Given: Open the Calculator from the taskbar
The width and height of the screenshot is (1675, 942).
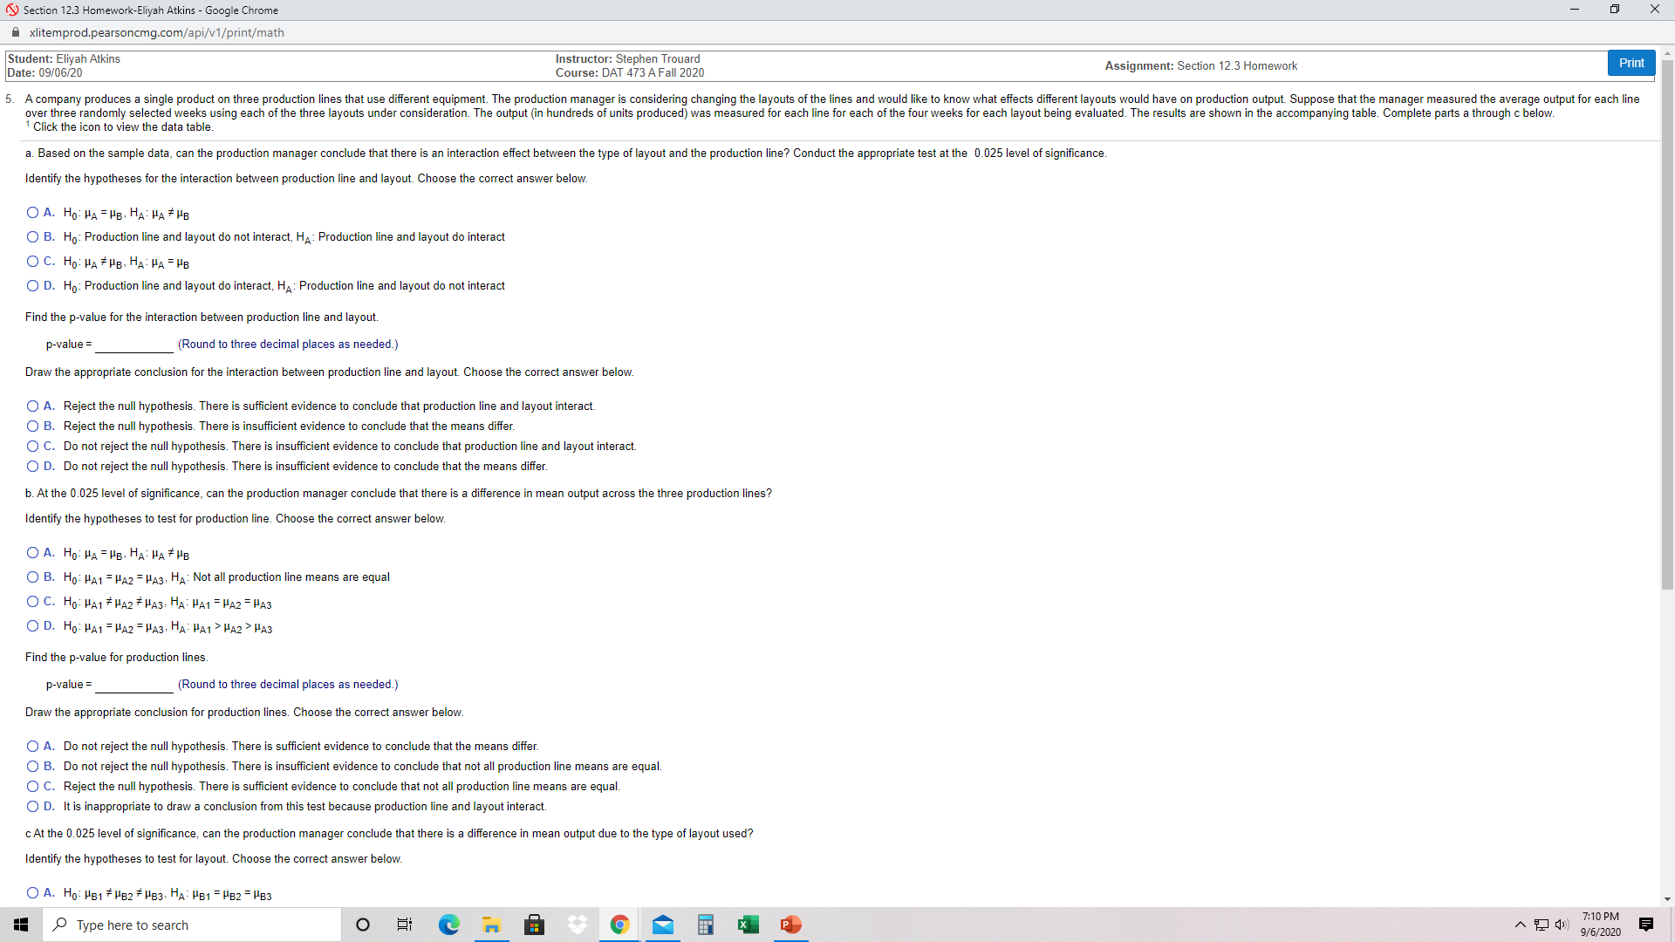Looking at the screenshot, I should (x=705, y=925).
